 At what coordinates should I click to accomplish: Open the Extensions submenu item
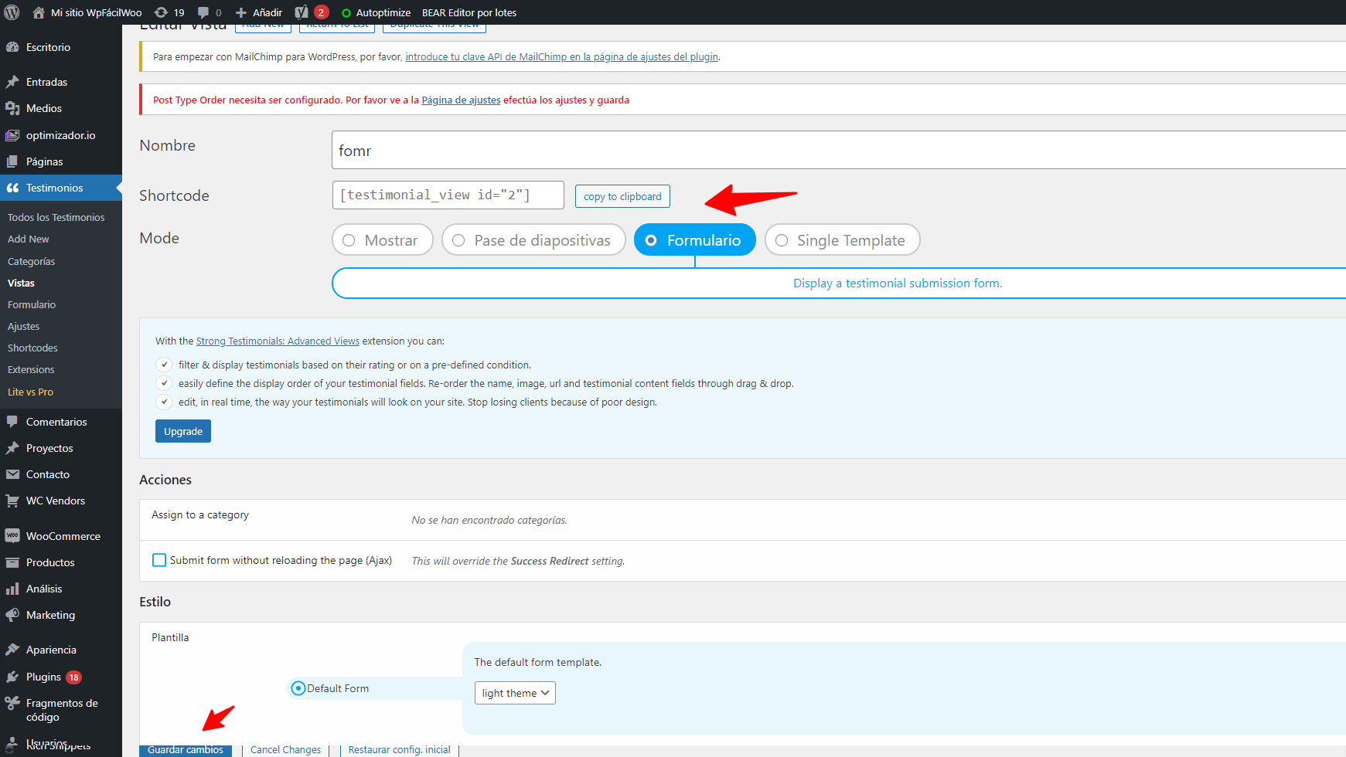31,369
